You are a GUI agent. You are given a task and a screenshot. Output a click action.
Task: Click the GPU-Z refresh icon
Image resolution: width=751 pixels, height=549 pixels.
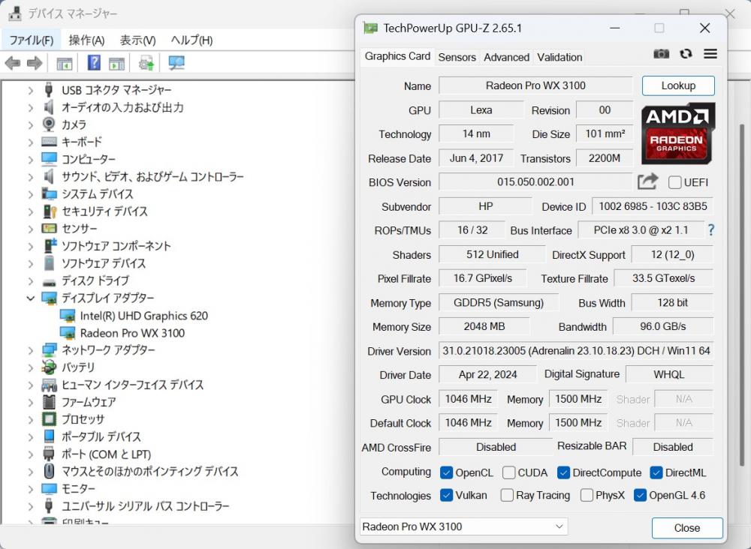[686, 53]
